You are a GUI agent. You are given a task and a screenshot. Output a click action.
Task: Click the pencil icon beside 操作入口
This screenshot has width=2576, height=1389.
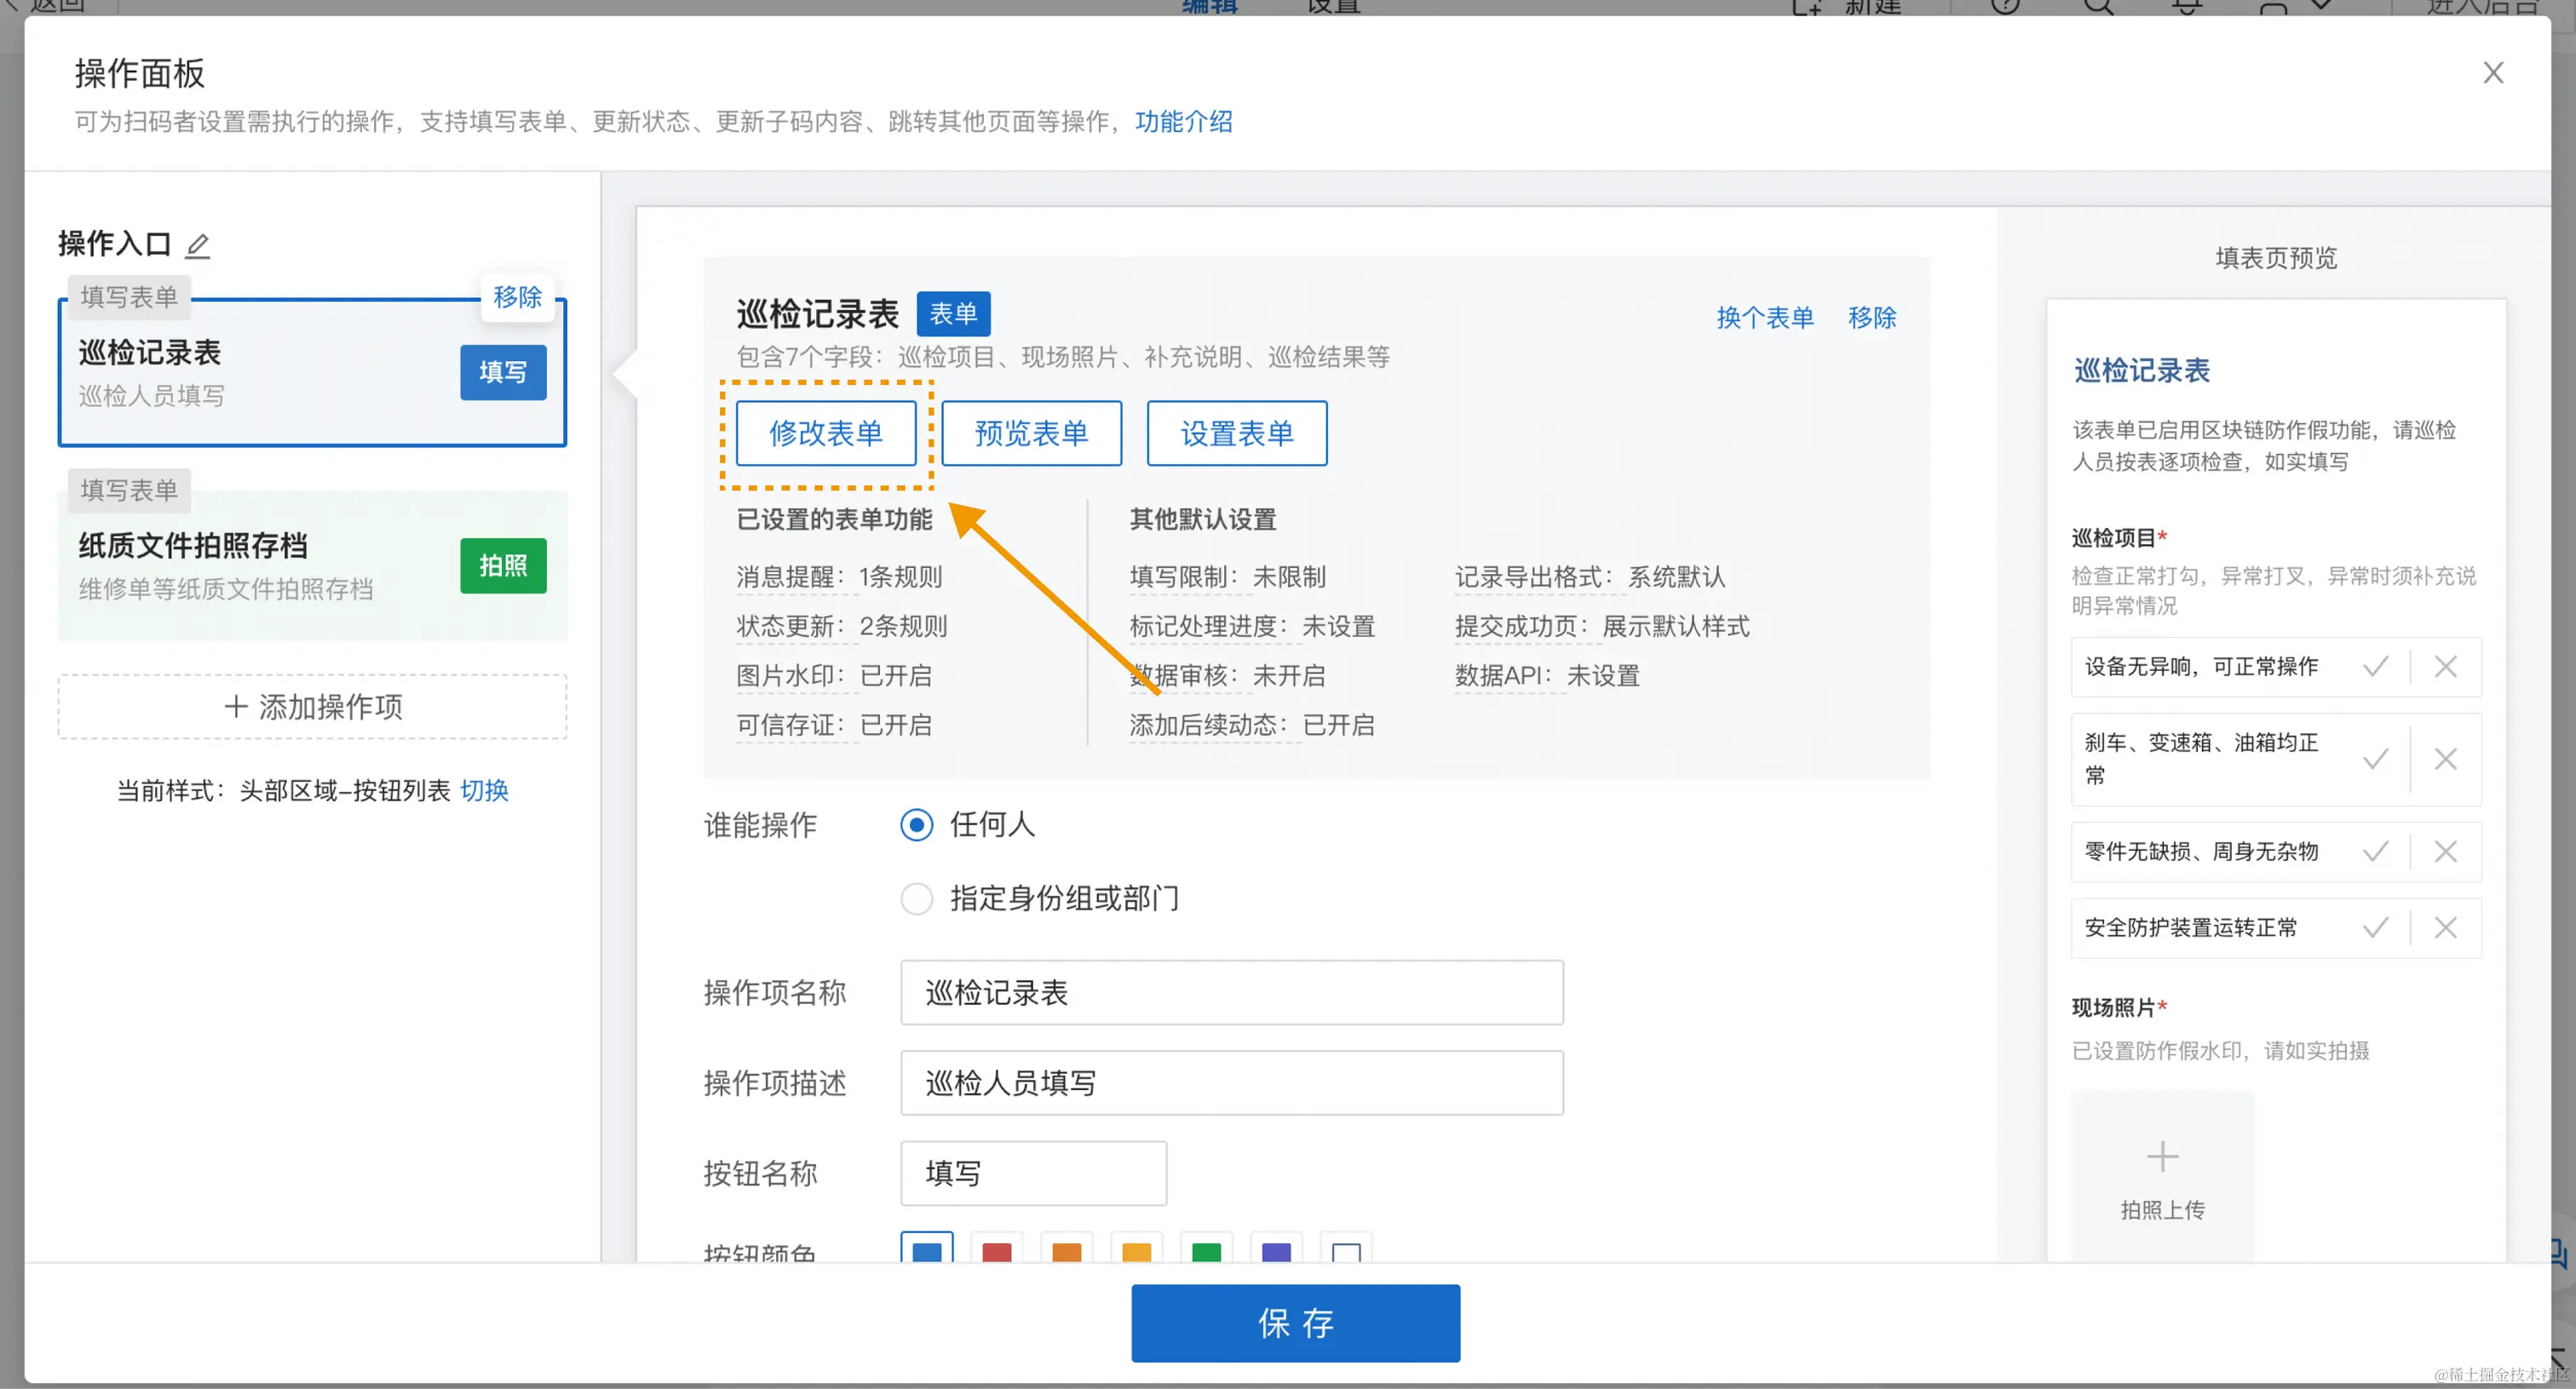point(198,245)
